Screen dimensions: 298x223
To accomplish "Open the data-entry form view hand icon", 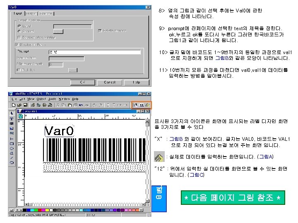I will [x=147, y=105].
